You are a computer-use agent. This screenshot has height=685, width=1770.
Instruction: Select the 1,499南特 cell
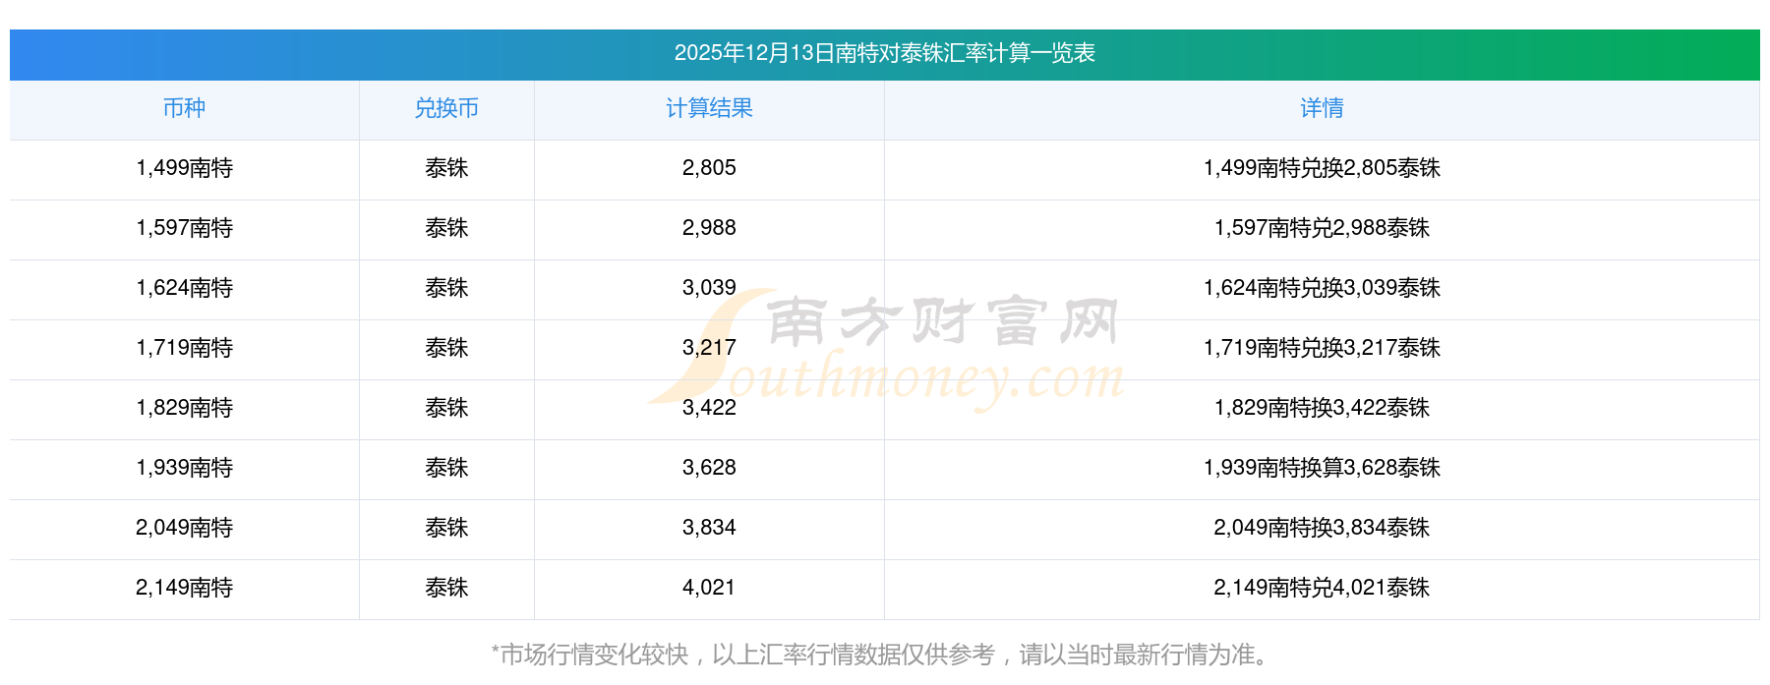184,168
